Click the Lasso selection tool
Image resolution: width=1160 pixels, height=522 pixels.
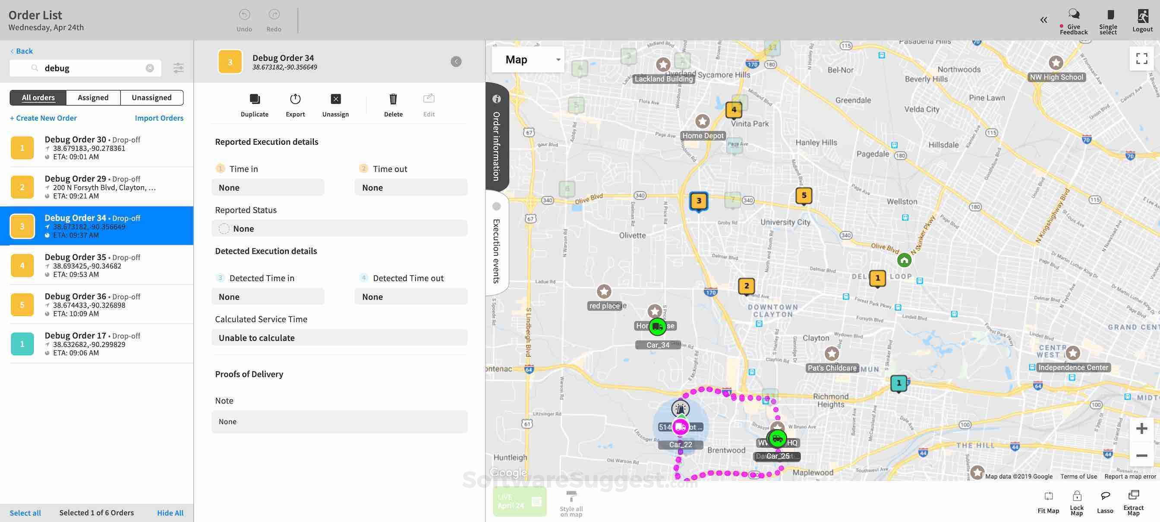1105,496
